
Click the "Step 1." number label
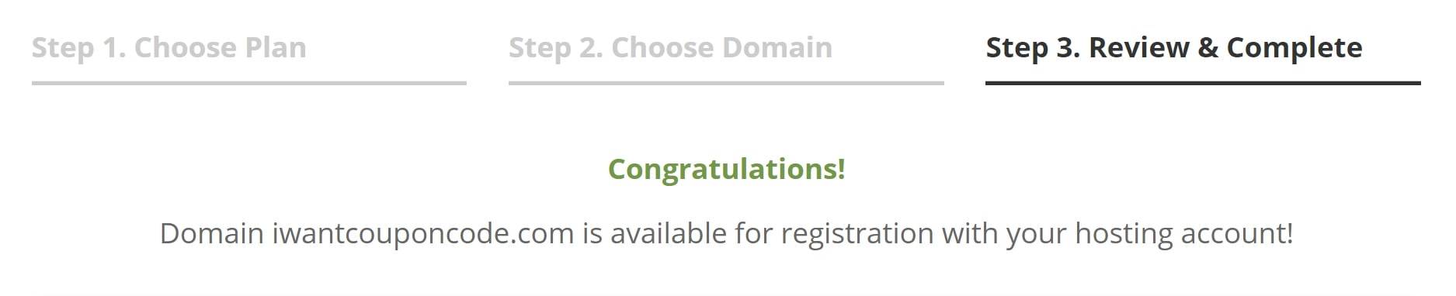(79, 48)
